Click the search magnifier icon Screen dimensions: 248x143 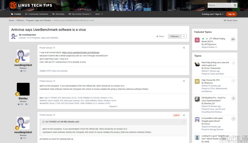tap(235, 5)
